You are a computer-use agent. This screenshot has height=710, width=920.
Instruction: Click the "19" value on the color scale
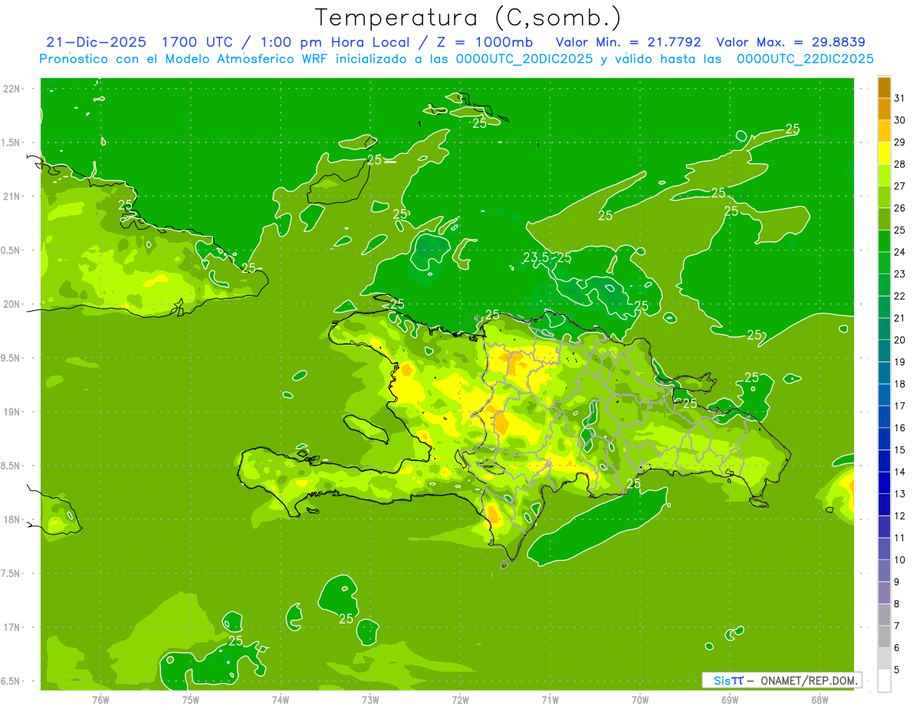(x=900, y=362)
